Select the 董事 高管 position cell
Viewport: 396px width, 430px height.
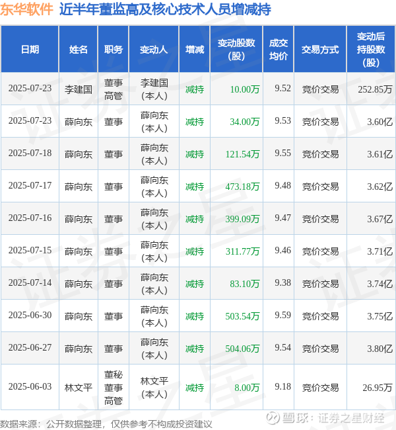pos(114,89)
